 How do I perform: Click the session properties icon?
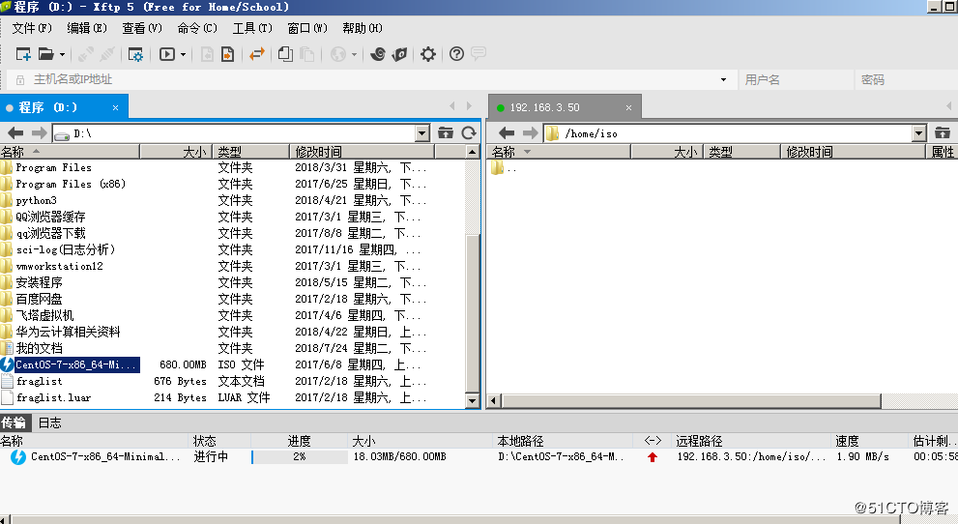click(135, 54)
